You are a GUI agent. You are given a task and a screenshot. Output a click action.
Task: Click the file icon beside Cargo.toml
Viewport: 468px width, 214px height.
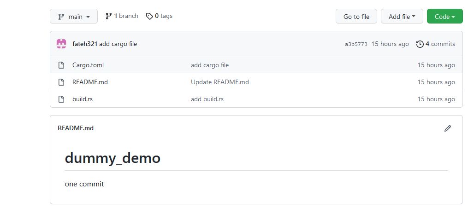pyautogui.click(x=61, y=65)
